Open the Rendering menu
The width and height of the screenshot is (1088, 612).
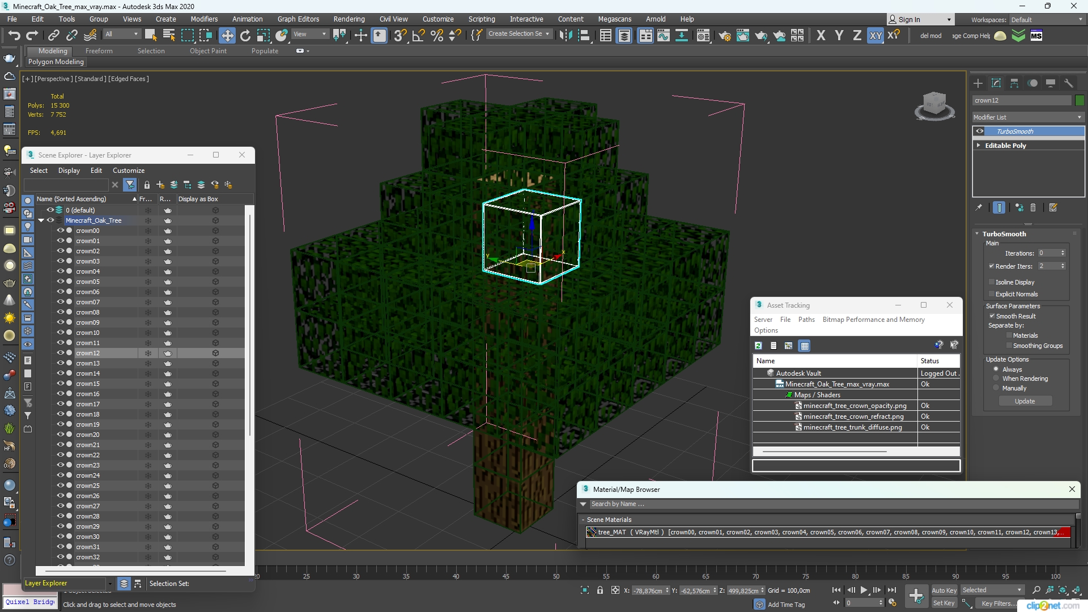348,19
